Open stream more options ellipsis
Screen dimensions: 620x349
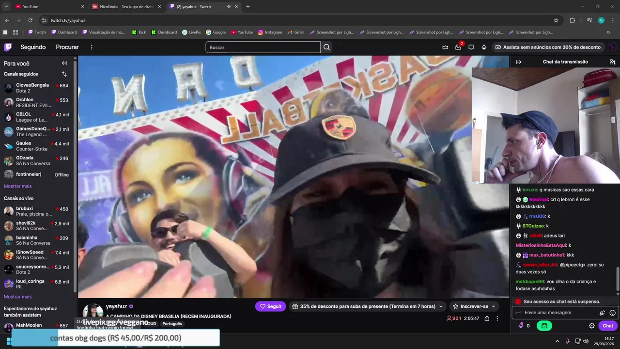(497, 318)
